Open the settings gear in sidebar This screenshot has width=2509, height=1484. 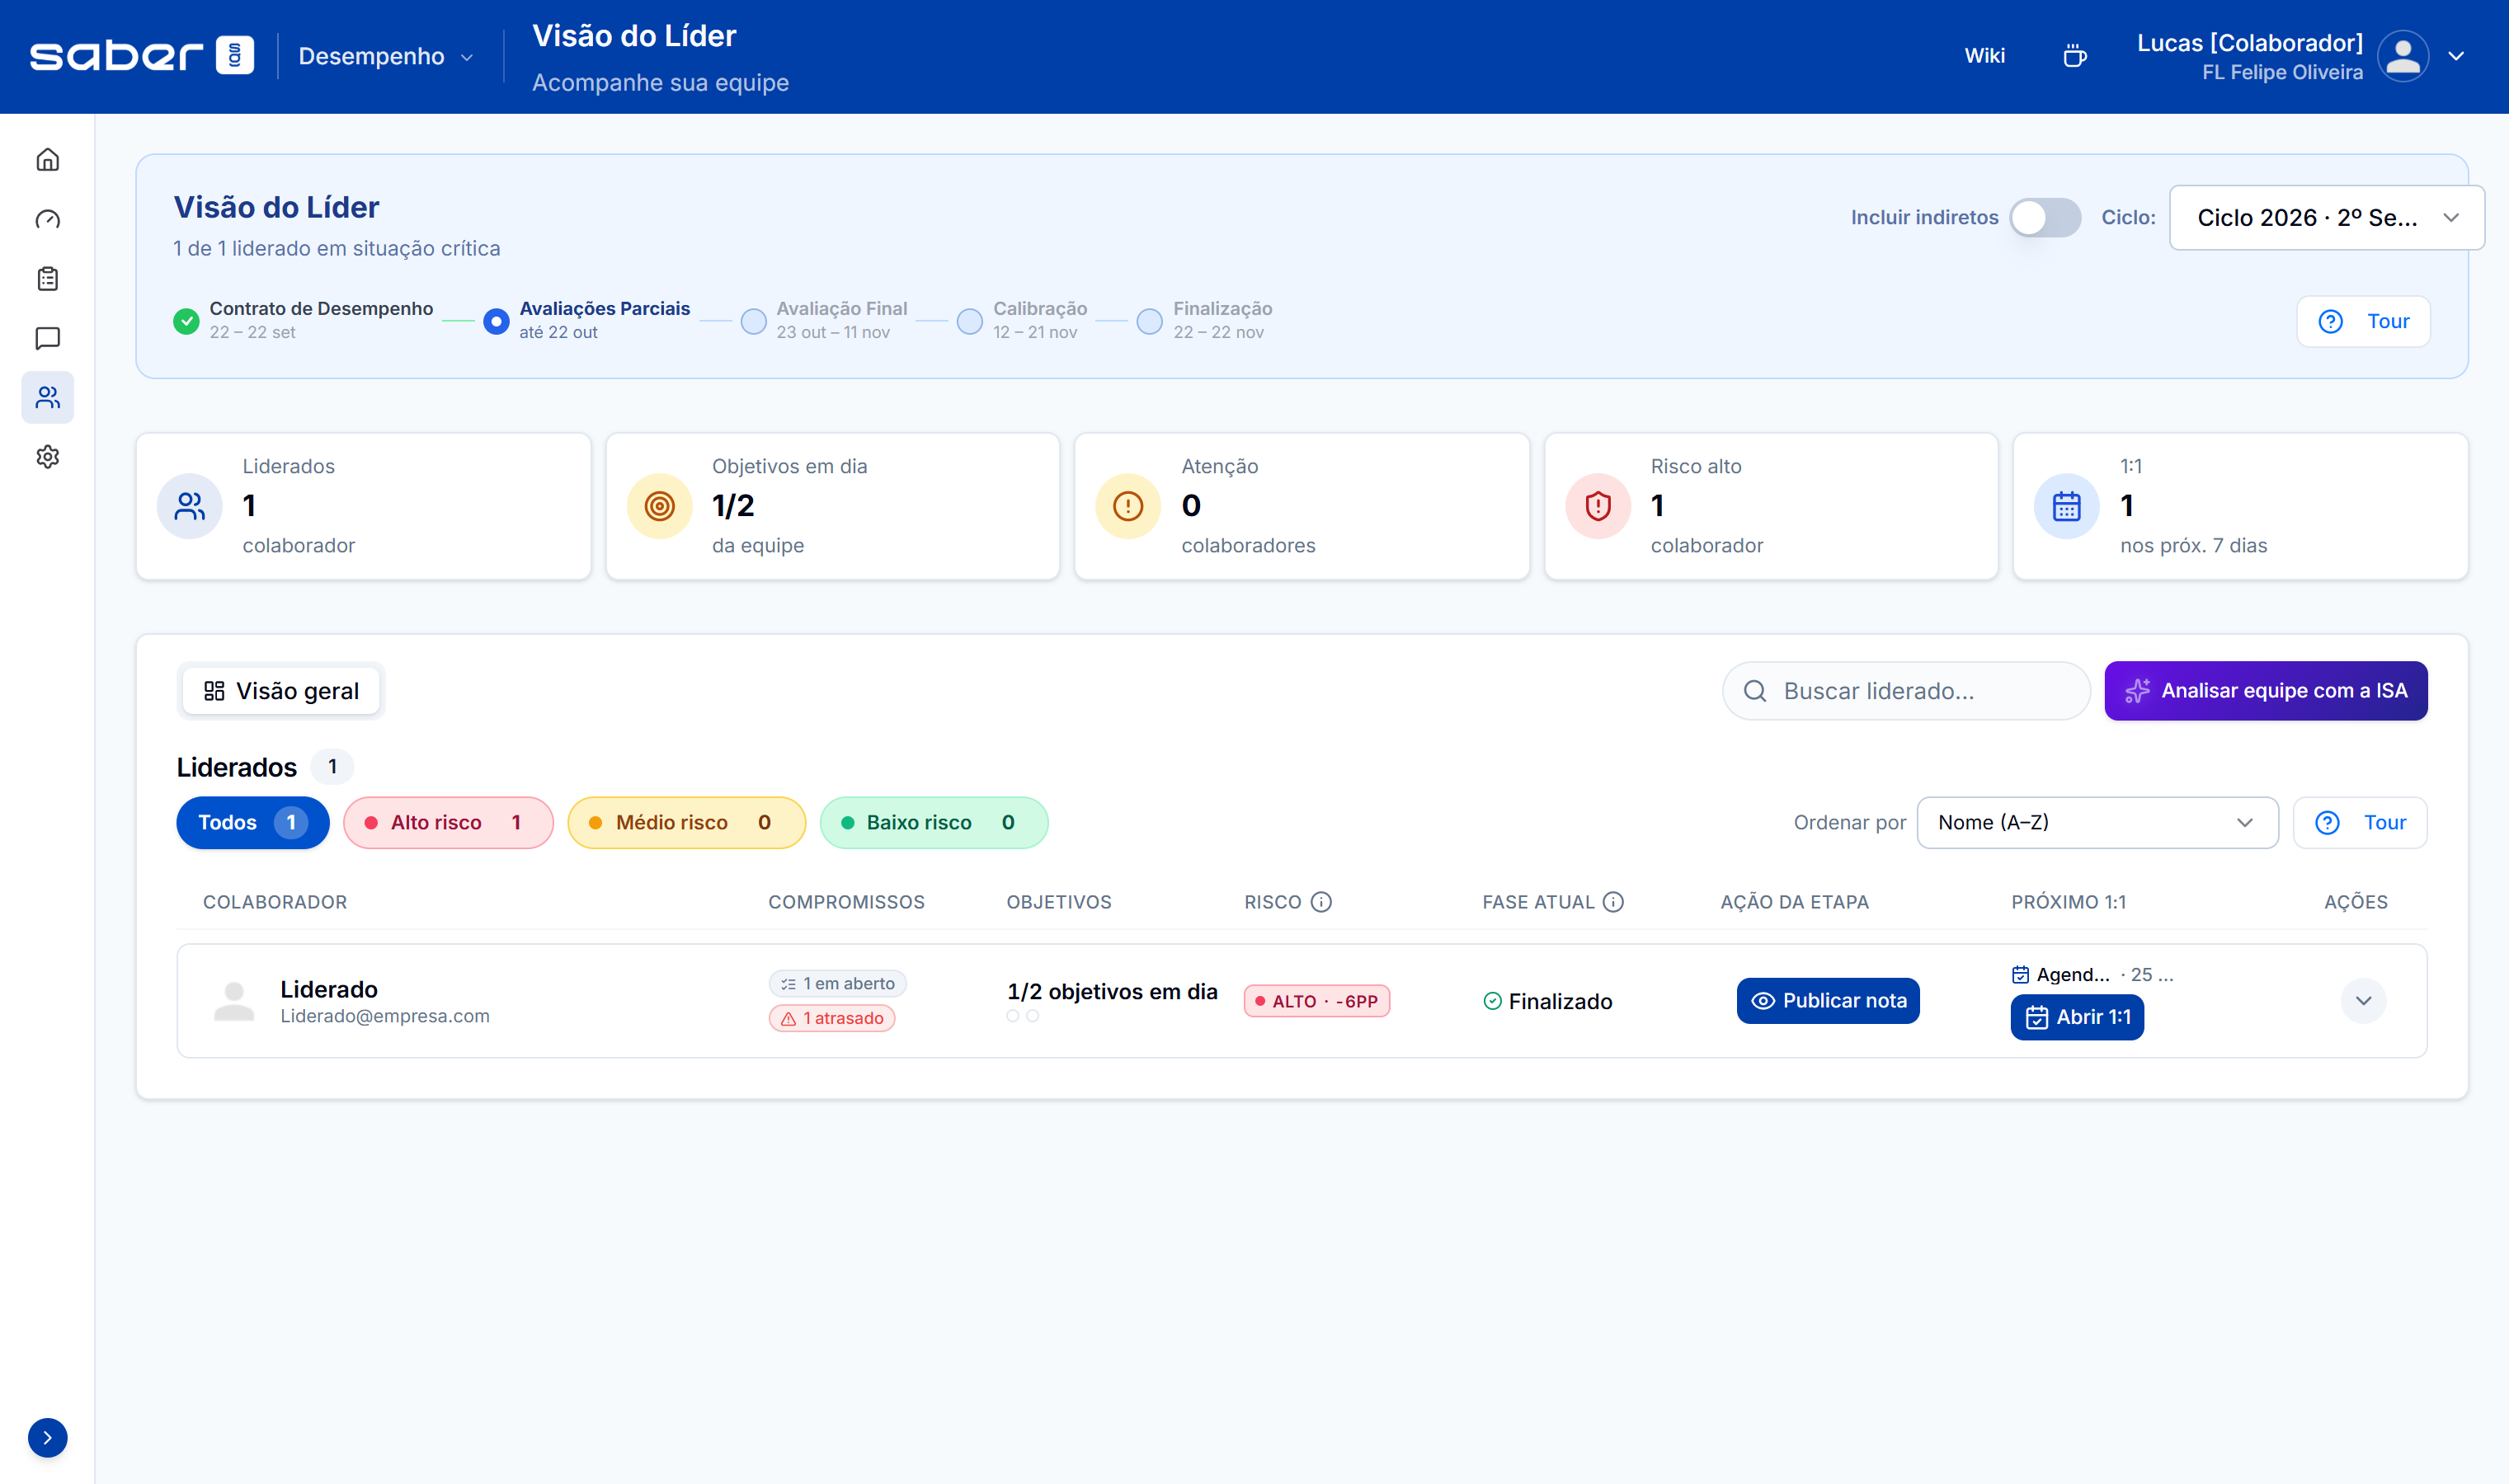point(47,457)
